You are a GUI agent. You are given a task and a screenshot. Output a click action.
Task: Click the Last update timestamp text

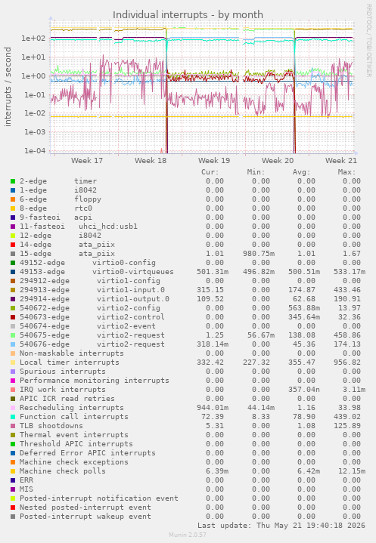click(x=281, y=526)
